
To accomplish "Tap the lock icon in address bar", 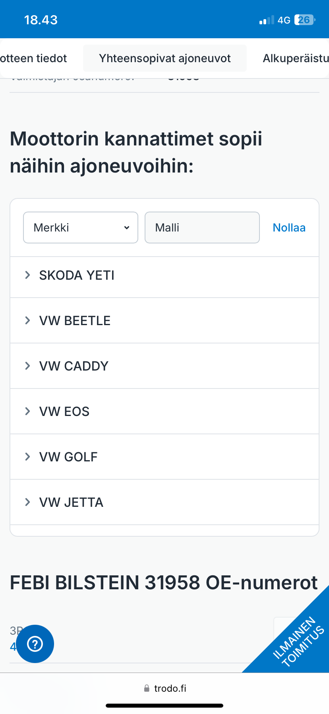I will pyautogui.click(x=147, y=688).
